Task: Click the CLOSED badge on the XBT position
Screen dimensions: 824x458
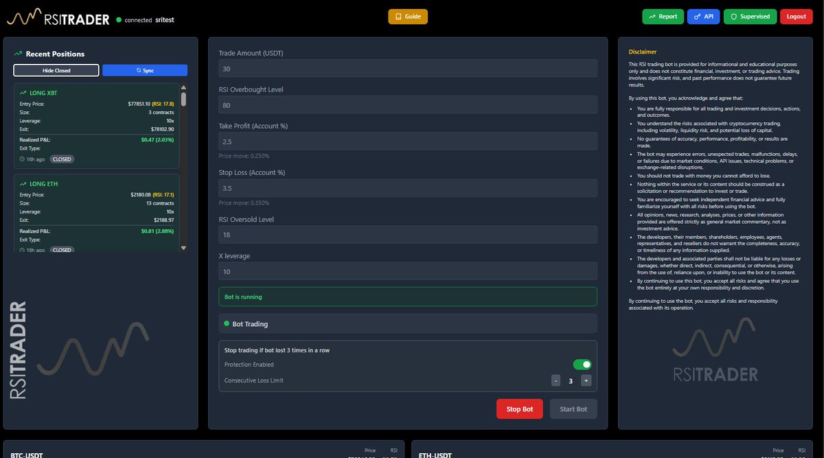Action: coord(62,159)
